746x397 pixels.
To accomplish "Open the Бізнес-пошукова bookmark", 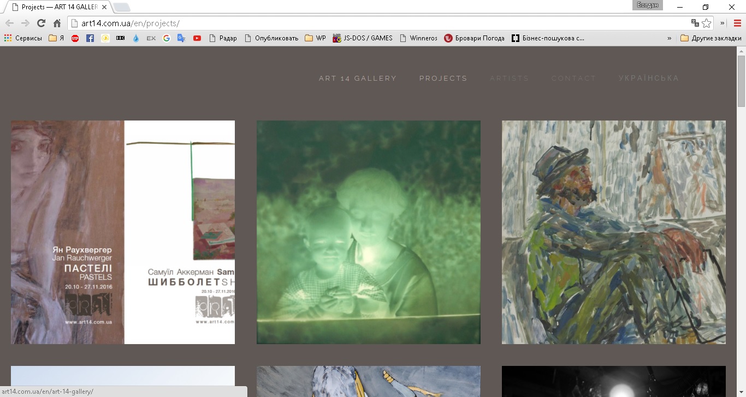I will click(x=548, y=38).
